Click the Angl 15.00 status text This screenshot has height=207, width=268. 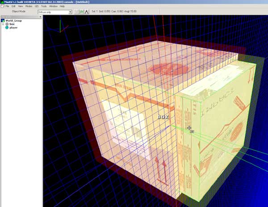coord(130,12)
